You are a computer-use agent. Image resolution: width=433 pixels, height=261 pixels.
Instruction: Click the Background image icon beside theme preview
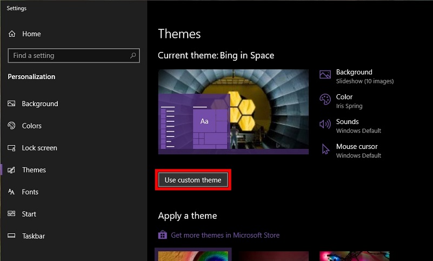click(x=325, y=74)
